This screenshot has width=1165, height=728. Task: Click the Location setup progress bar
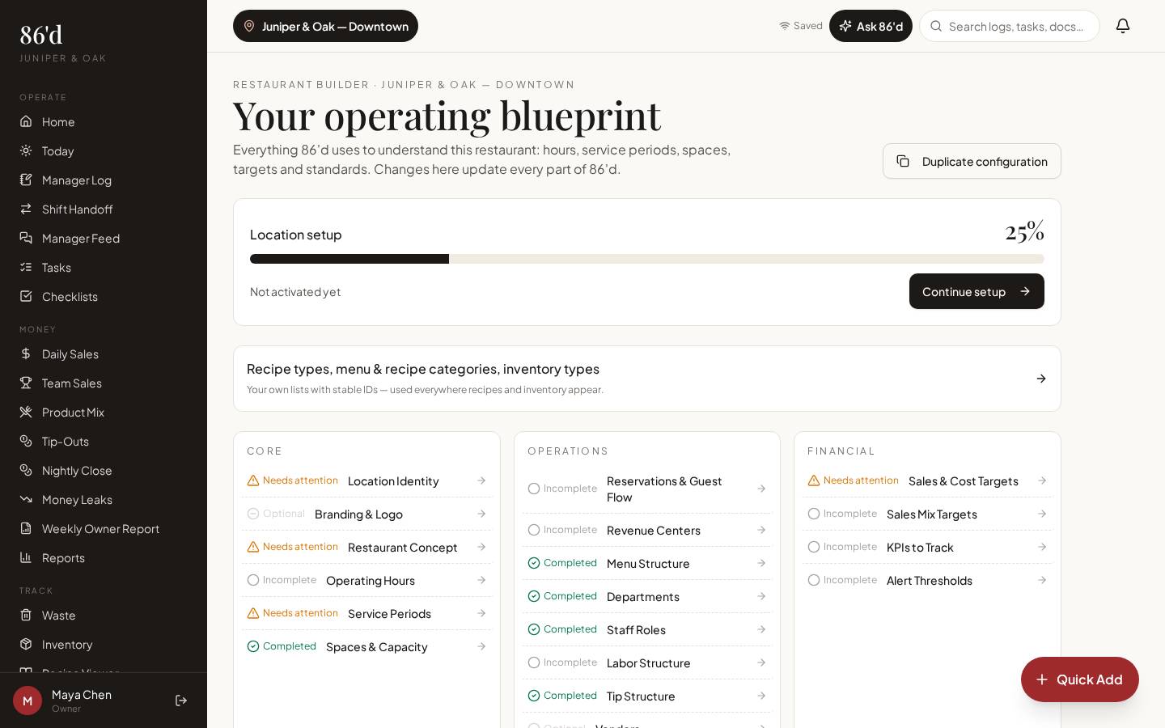(x=647, y=259)
